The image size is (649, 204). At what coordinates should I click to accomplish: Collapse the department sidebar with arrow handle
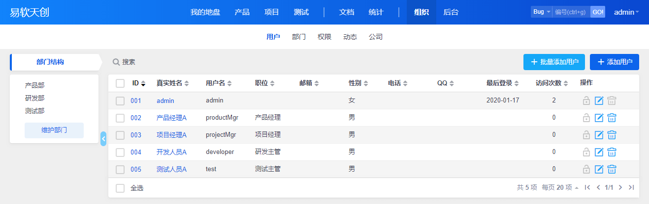tap(103, 139)
